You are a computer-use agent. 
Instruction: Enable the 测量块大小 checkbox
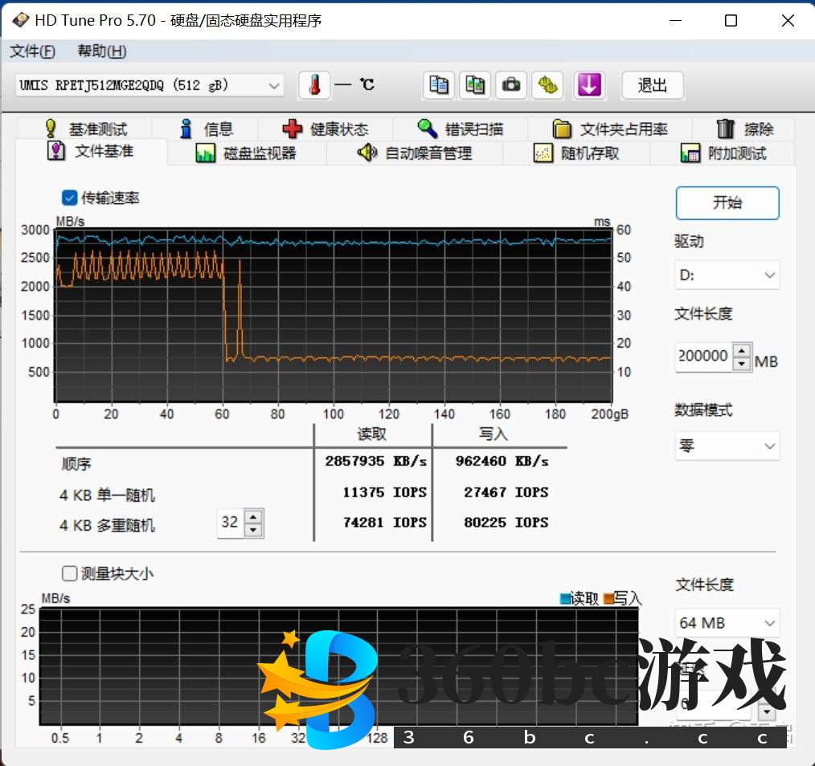pyautogui.click(x=70, y=573)
